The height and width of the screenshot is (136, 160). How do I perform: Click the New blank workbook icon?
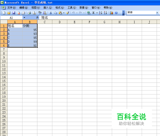pos(4,13)
